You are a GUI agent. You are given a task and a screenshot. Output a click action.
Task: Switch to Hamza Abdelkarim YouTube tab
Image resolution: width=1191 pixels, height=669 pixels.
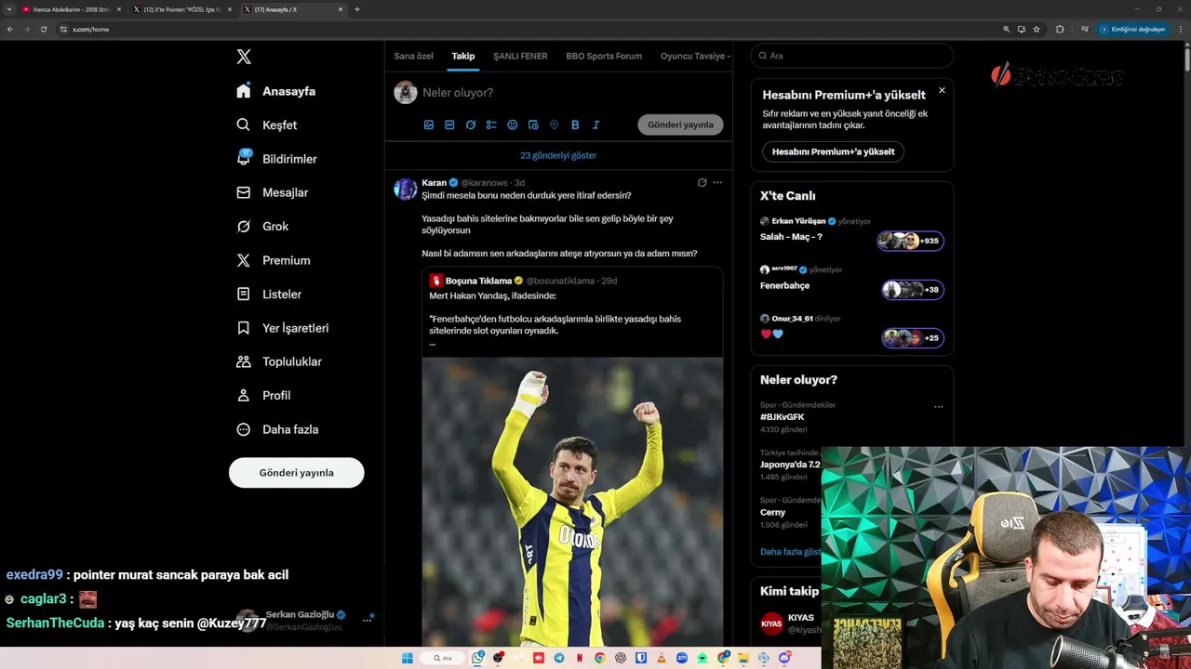point(72,9)
